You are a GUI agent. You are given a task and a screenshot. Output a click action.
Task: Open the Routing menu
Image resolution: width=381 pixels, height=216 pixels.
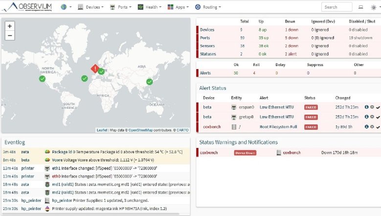tap(208, 7)
